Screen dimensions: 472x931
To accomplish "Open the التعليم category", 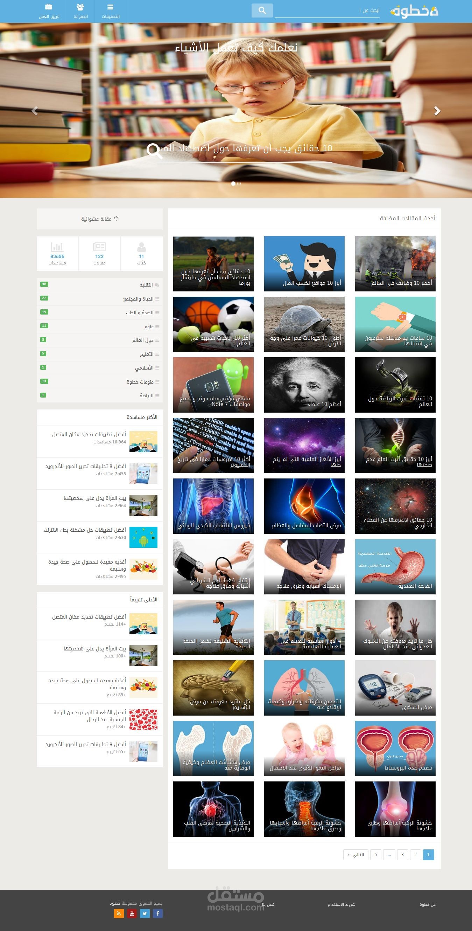I will [100, 354].
